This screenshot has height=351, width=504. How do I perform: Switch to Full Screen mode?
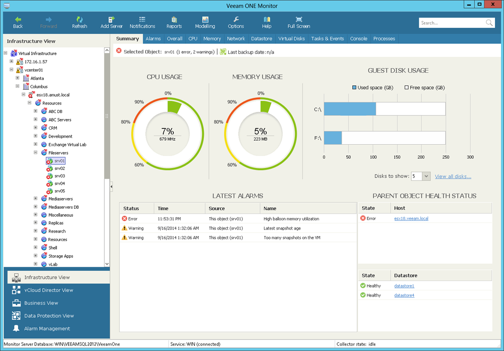tap(299, 20)
